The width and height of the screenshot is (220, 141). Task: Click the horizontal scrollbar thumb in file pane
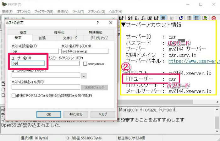155,102
